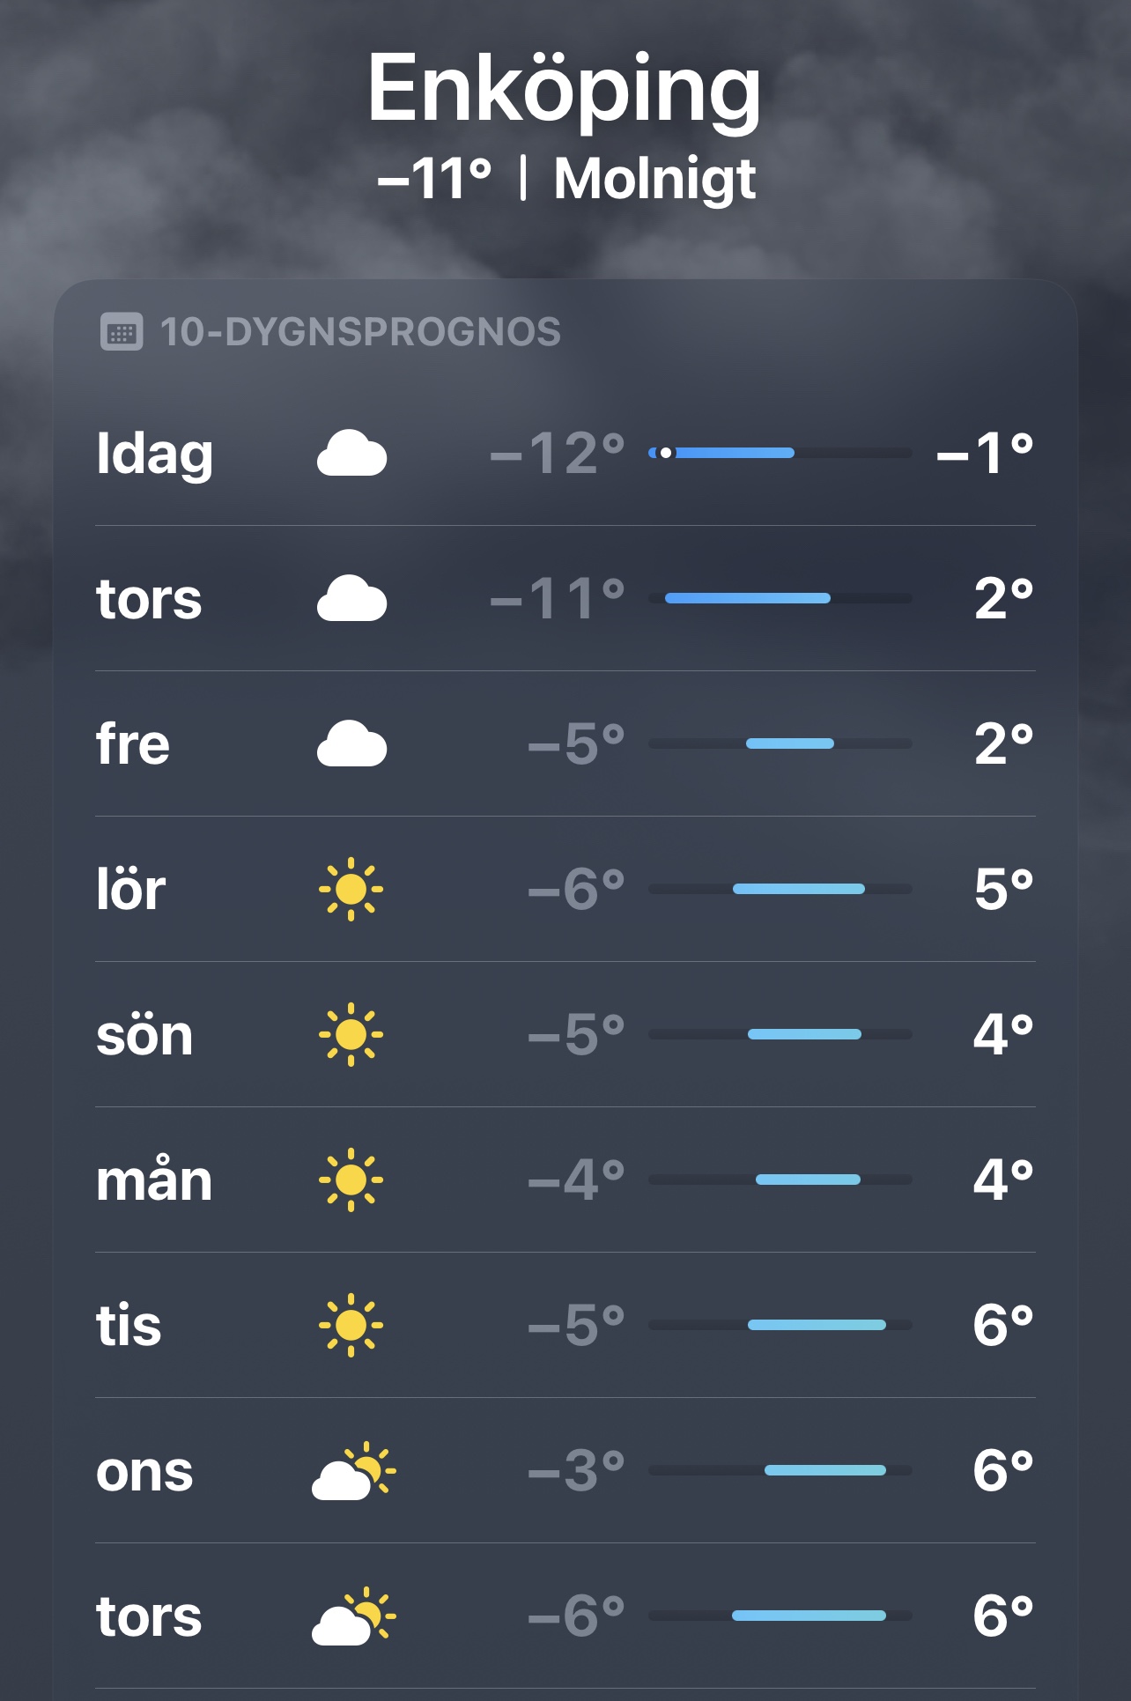Tap the sun icon for tis
Screen dimensions: 1131x1701
pos(351,1325)
